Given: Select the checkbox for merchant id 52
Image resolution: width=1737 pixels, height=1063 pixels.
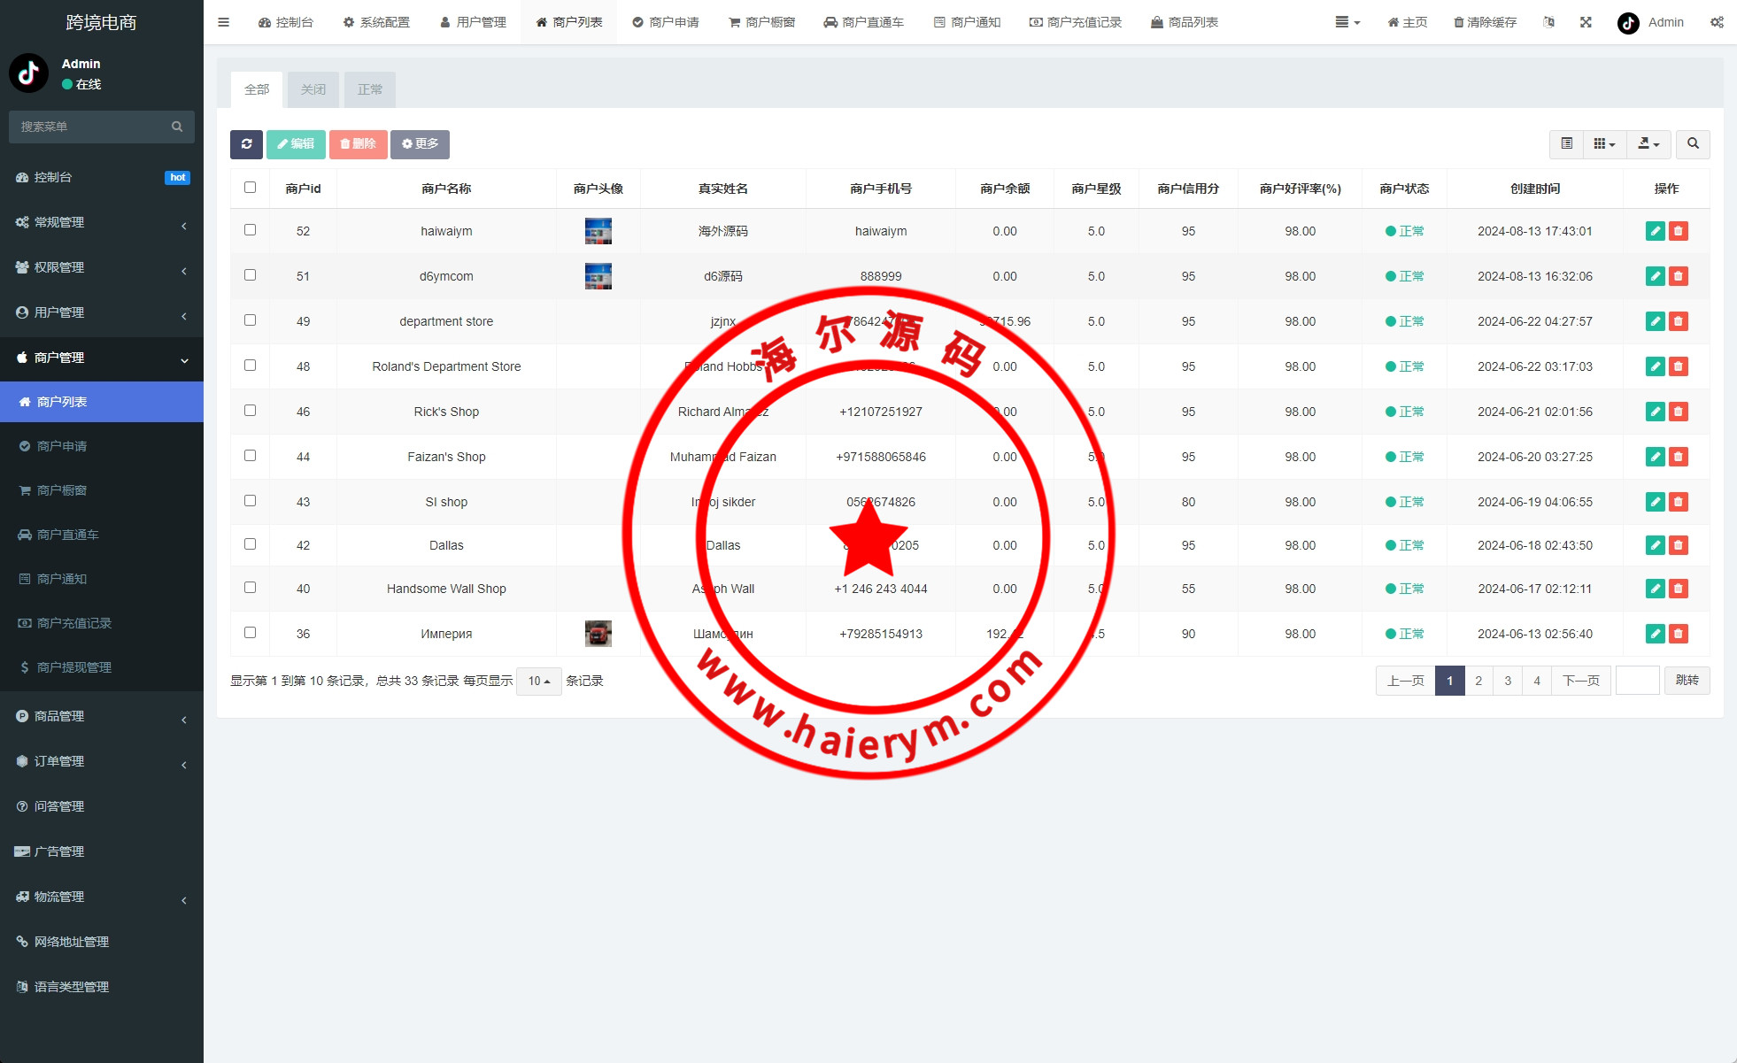Looking at the screenshot, I should pyautogui.click(x=250, y=230).
